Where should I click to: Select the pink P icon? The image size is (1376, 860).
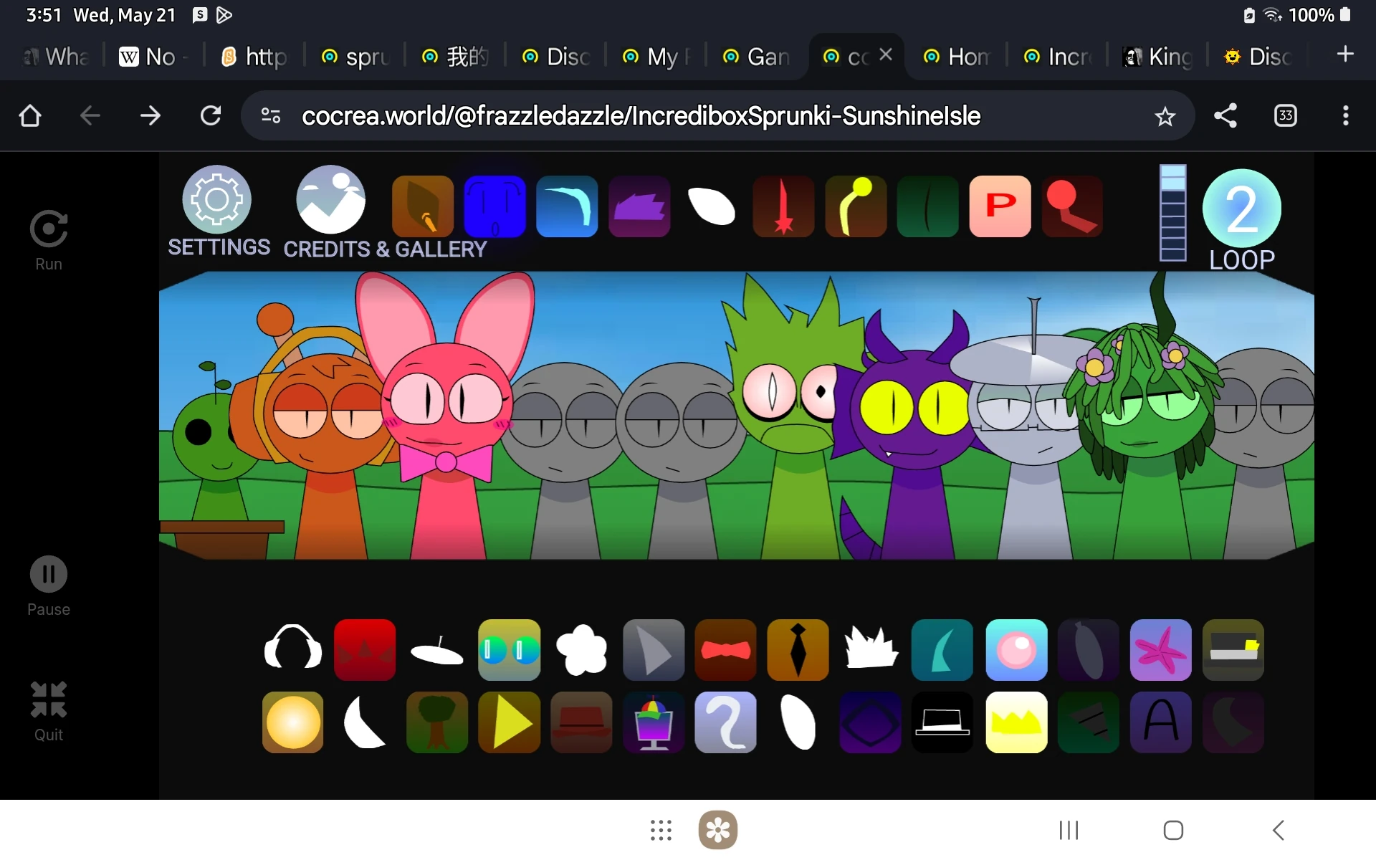tap(1000, 206)
